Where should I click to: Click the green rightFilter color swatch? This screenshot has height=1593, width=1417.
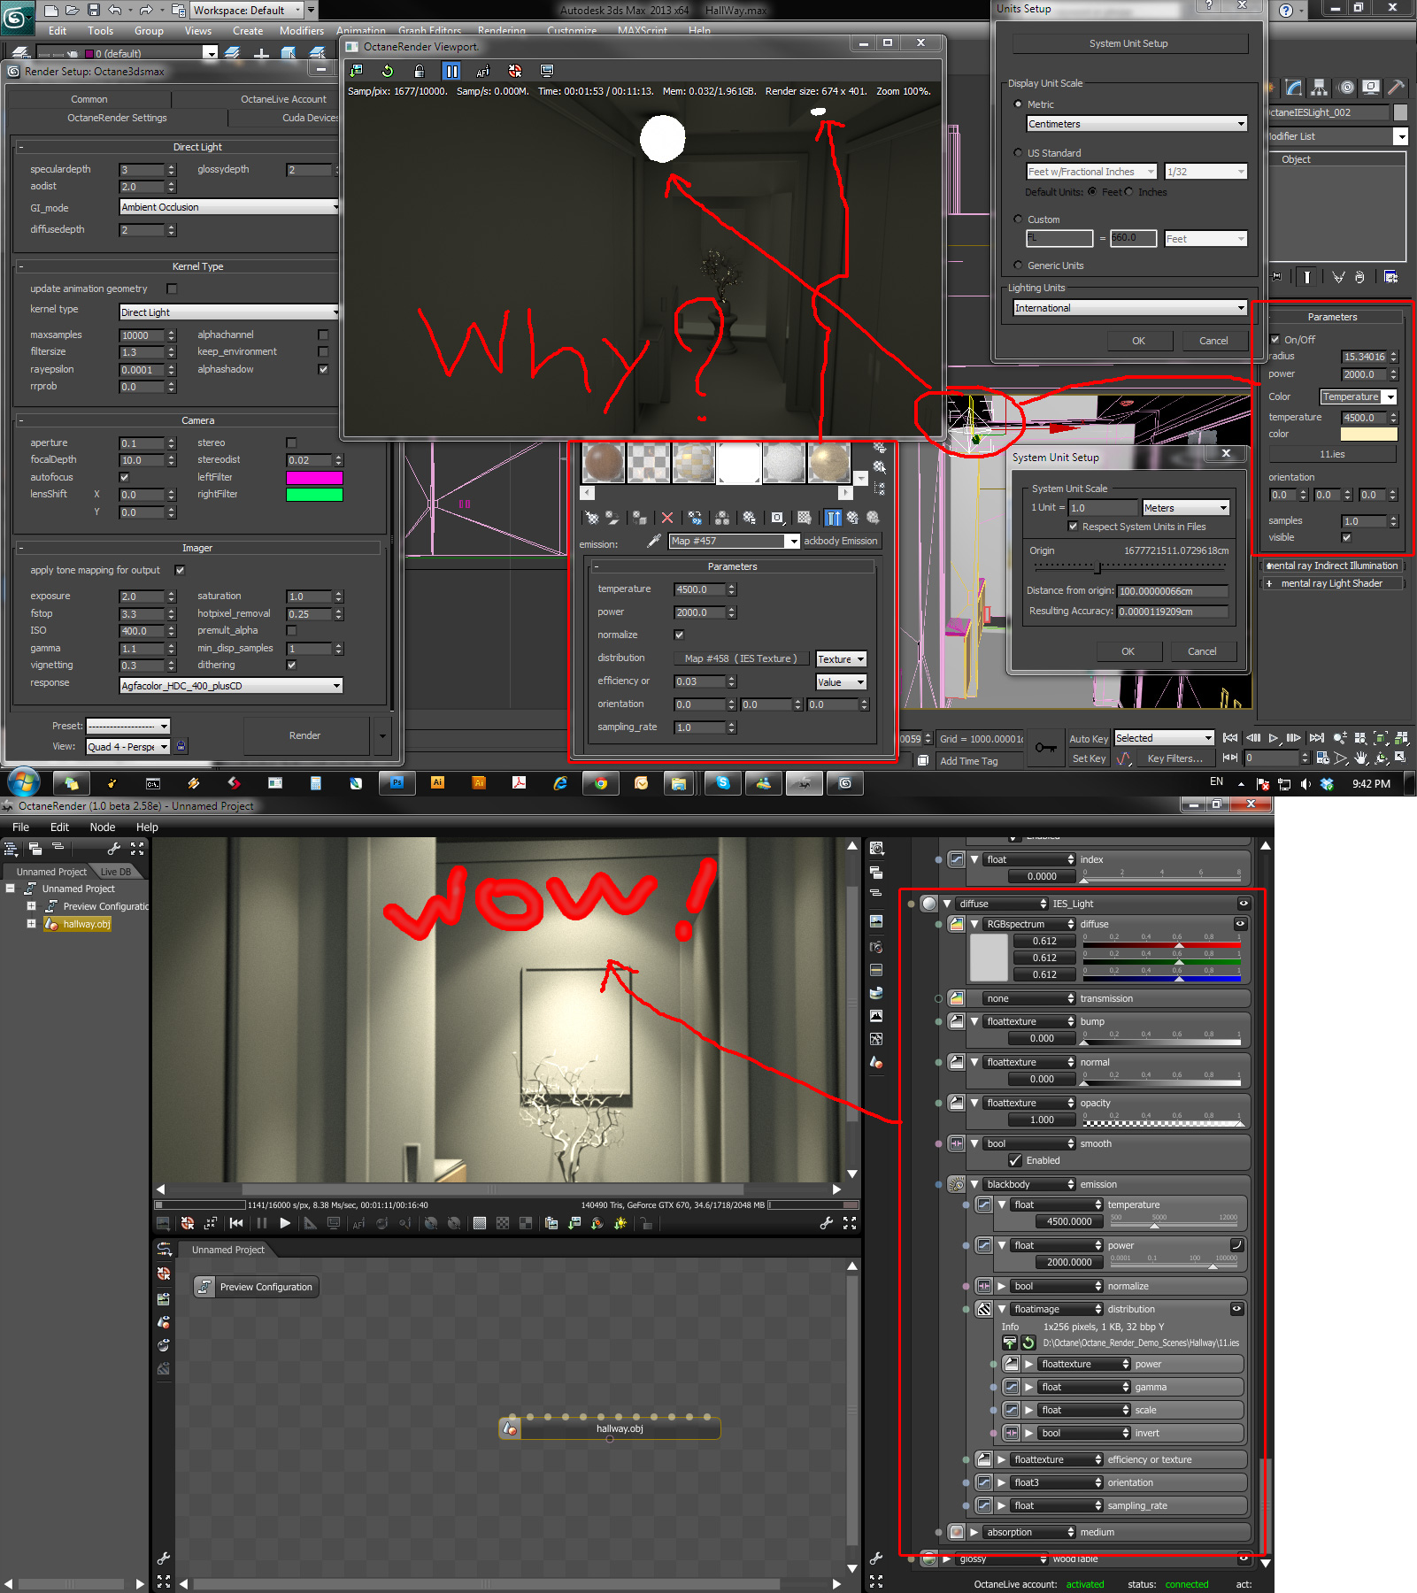coord(314,495)
